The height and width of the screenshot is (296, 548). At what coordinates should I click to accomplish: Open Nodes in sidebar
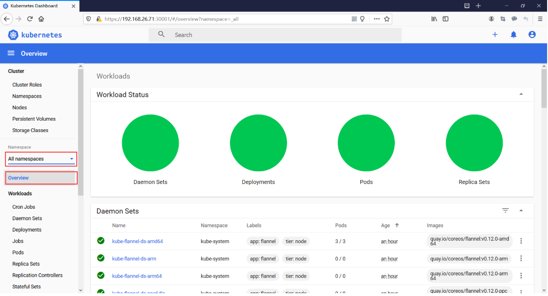click(x=20, y=108)
